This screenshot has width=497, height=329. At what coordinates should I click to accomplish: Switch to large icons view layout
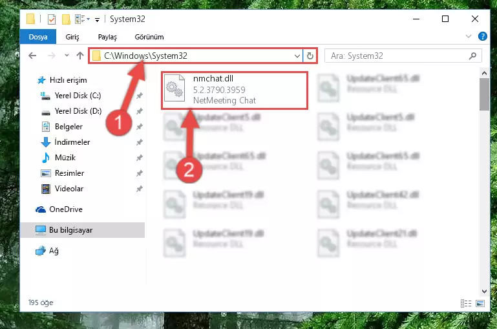point(480,304)
